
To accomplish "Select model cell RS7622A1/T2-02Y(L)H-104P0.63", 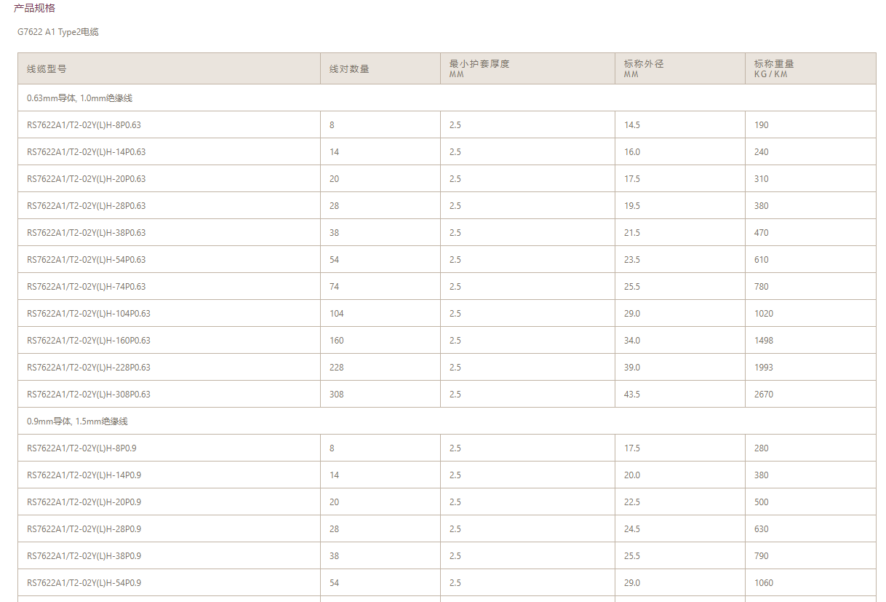I will point(89,314).
